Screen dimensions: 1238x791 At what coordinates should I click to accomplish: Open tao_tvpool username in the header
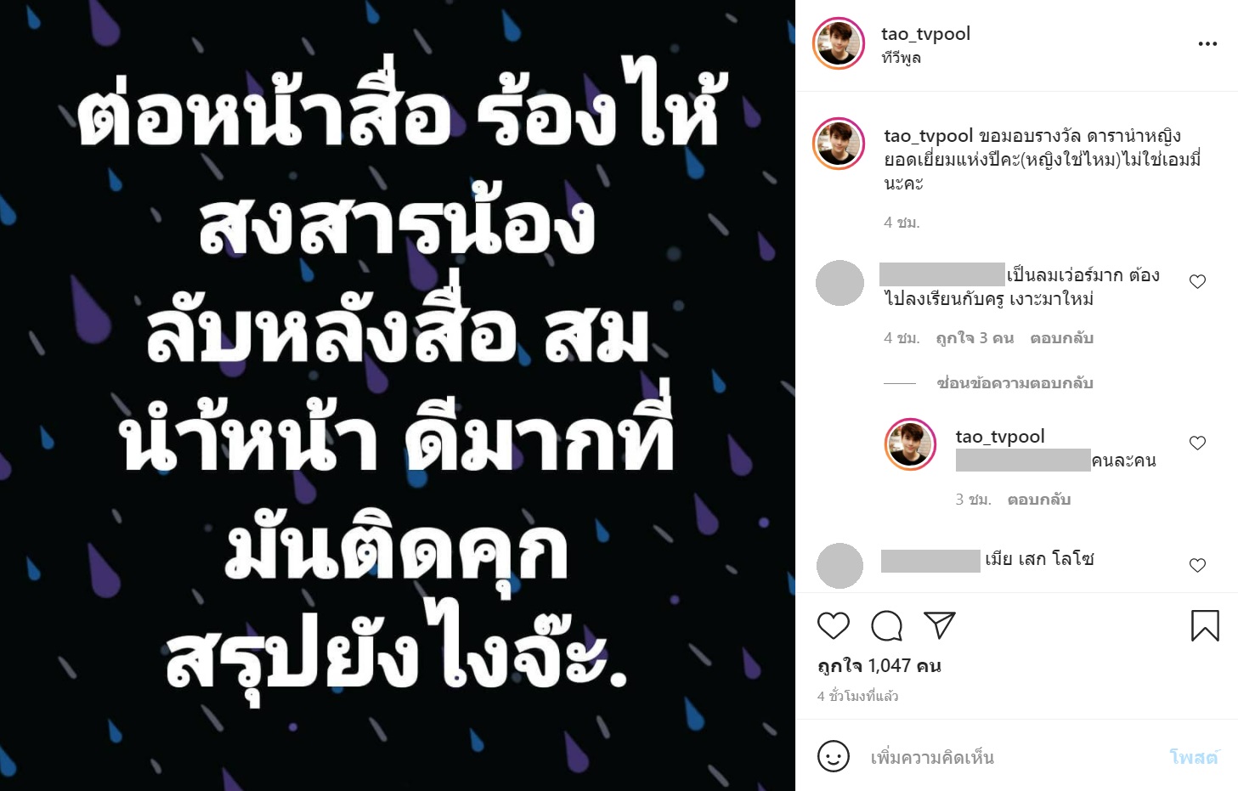click(925, 34)
